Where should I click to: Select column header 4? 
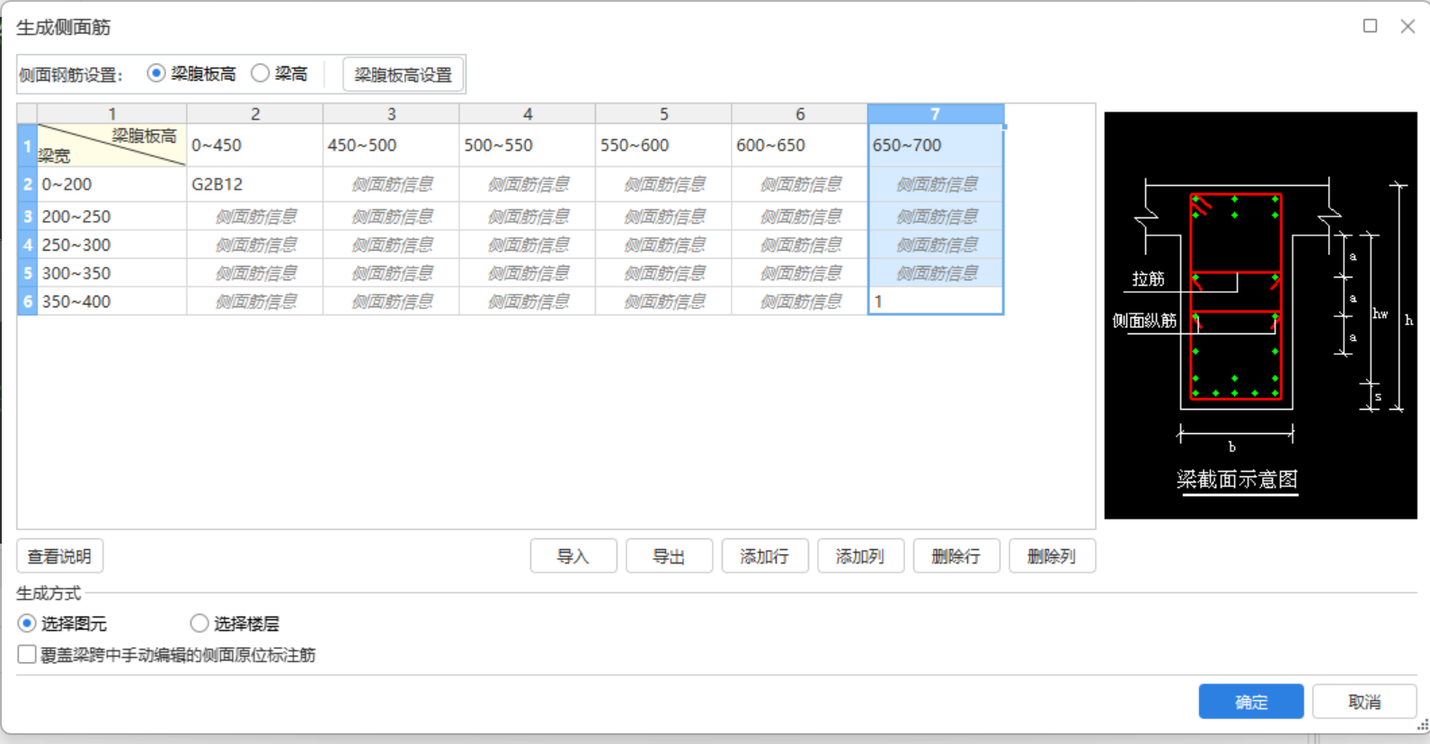pos(528,114)
